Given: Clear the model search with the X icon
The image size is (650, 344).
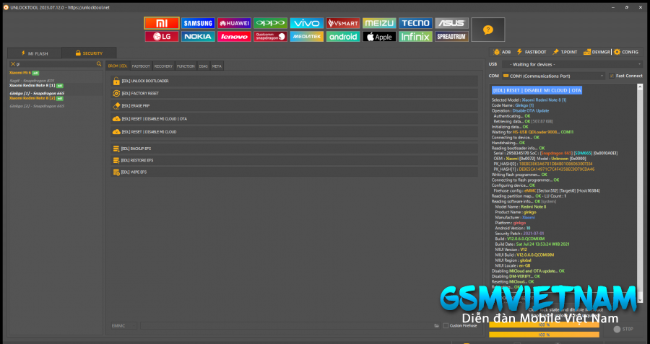Looking at the screenshot, I should coord(13,64).
